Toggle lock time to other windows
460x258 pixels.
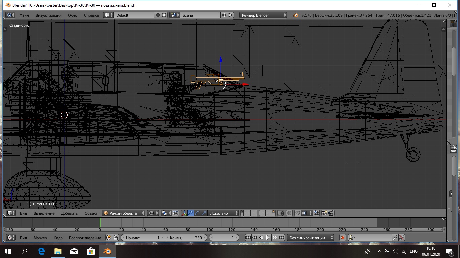click(x=116, y=238)
